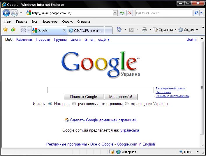Open Языковые инструменты link
Viewport: 206px width, 156px height.
pyautogui.click(x=172, y=96)
